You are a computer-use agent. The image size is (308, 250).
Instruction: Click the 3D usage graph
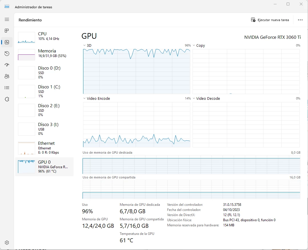pos(137,71)
